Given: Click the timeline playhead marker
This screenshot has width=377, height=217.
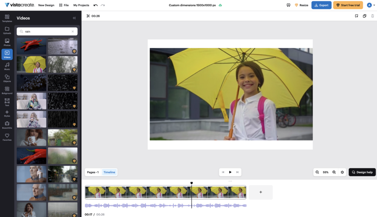Looking at the screenshot, I should pyautogui.click(x=191, y=183).
